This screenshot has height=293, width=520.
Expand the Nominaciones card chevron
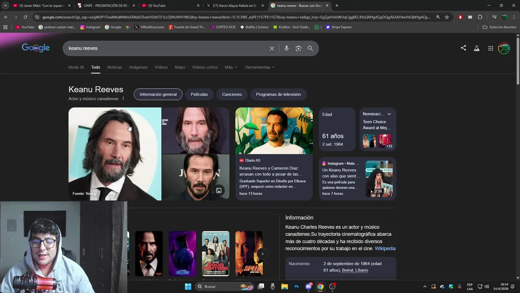click(389, 114)
